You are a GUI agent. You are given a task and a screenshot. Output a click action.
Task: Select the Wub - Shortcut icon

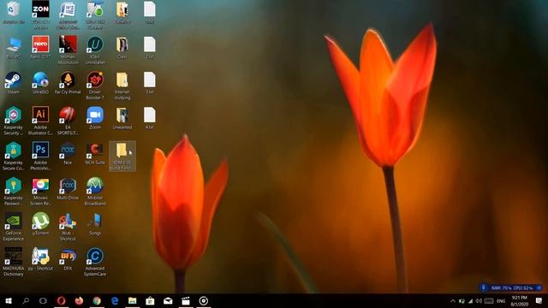coord(68,227)
